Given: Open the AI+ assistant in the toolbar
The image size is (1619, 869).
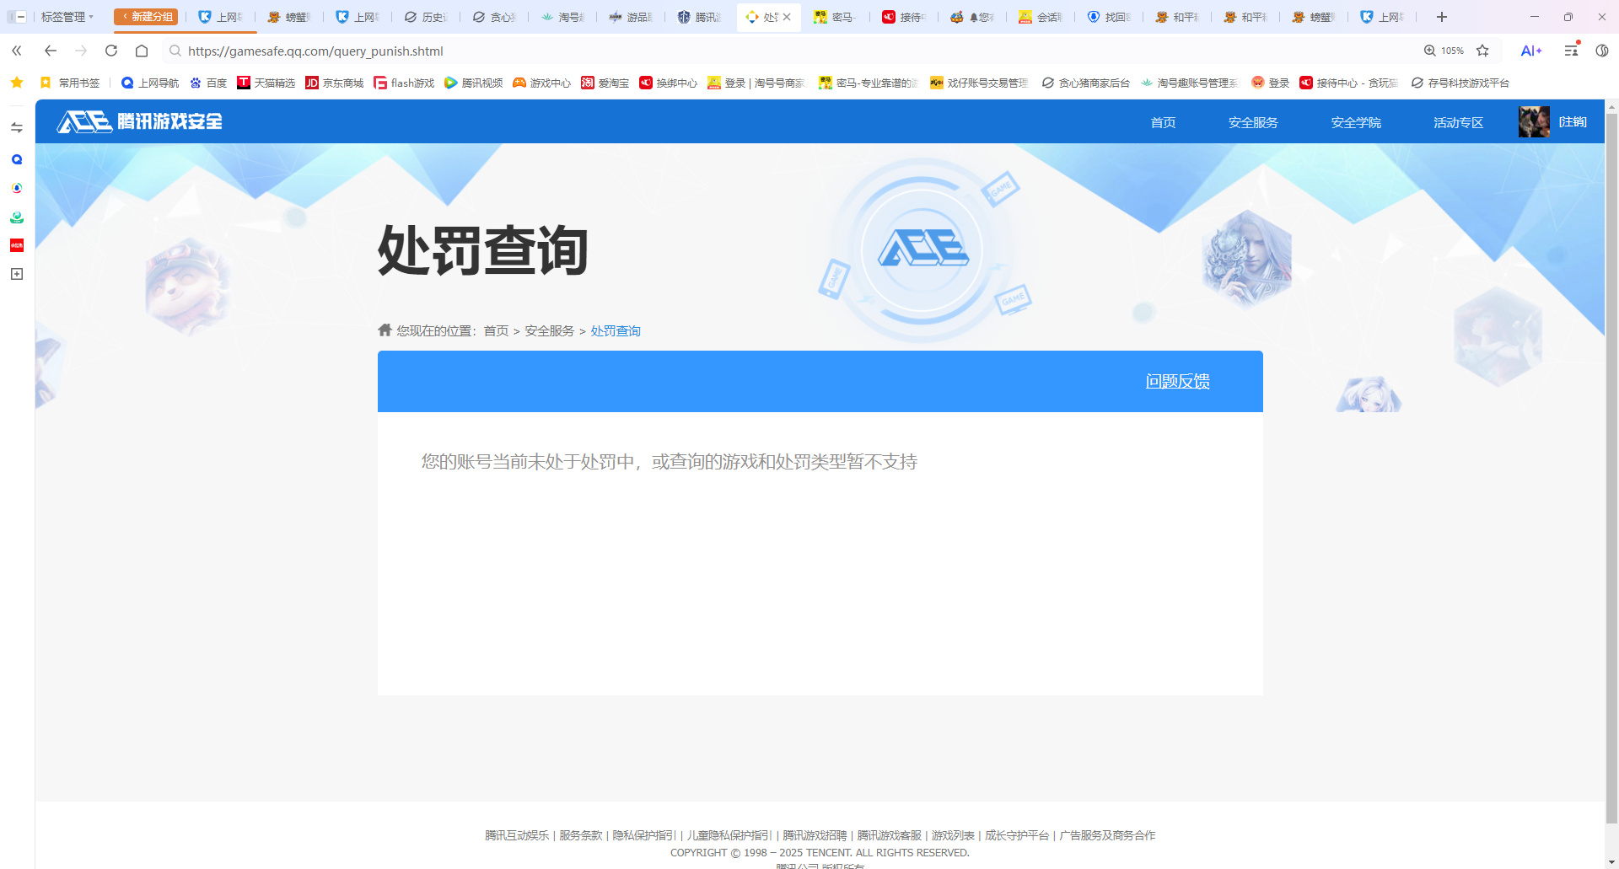Looking at the screenshot, I should (x=1531, y=51).
